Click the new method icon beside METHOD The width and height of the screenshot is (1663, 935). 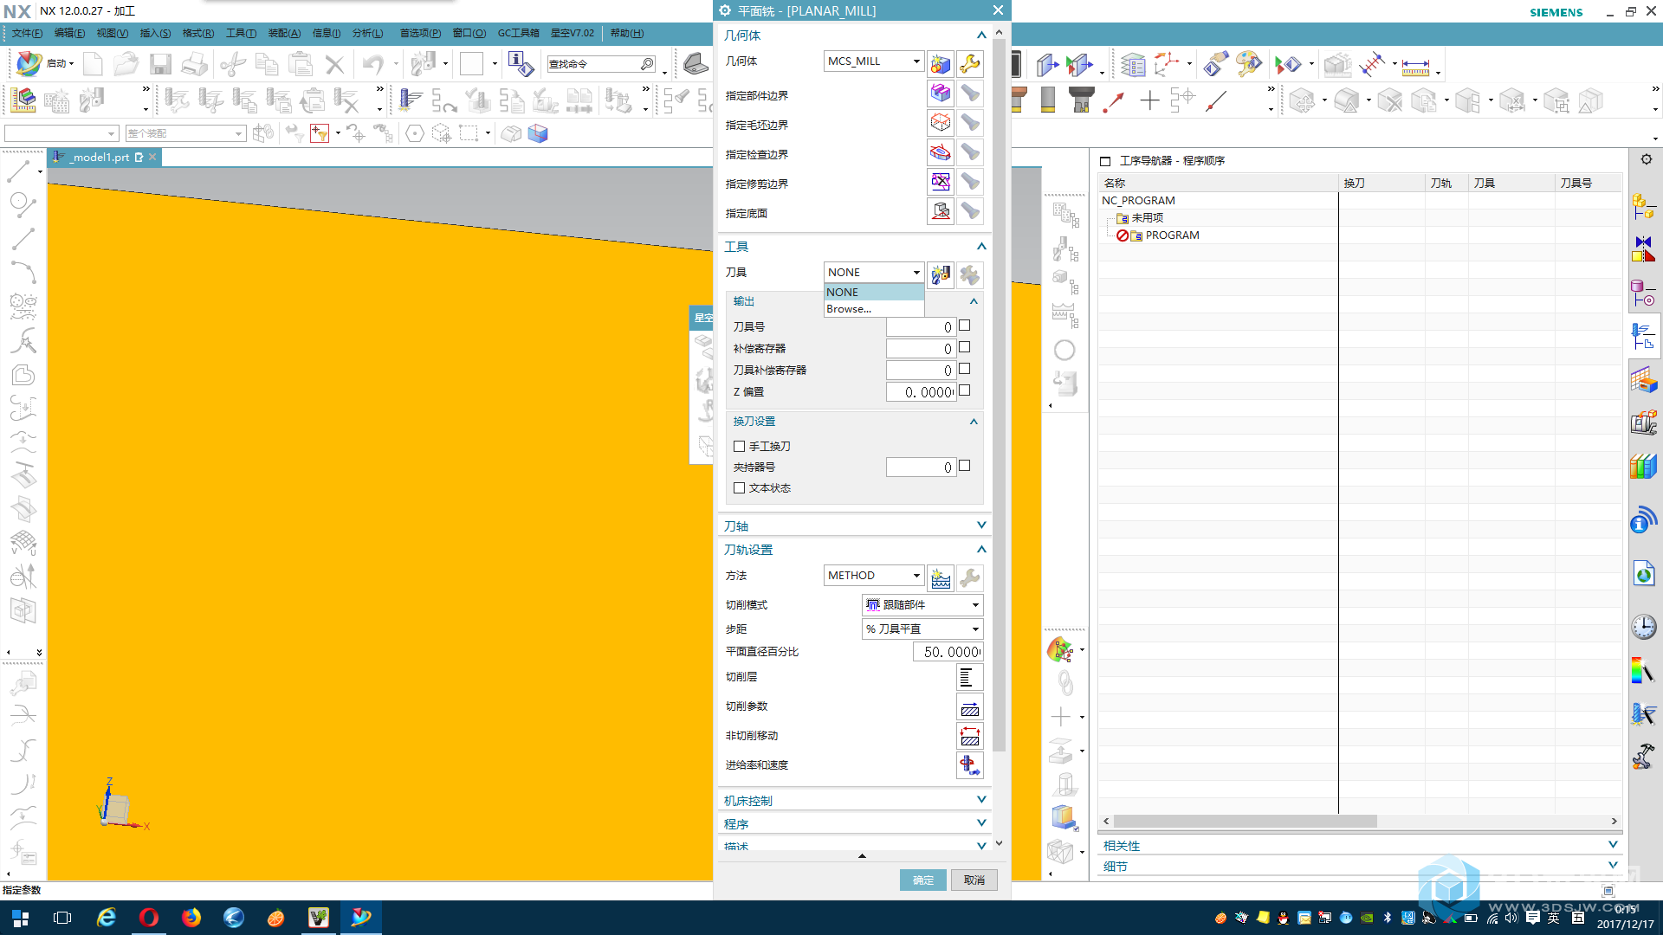941,577
